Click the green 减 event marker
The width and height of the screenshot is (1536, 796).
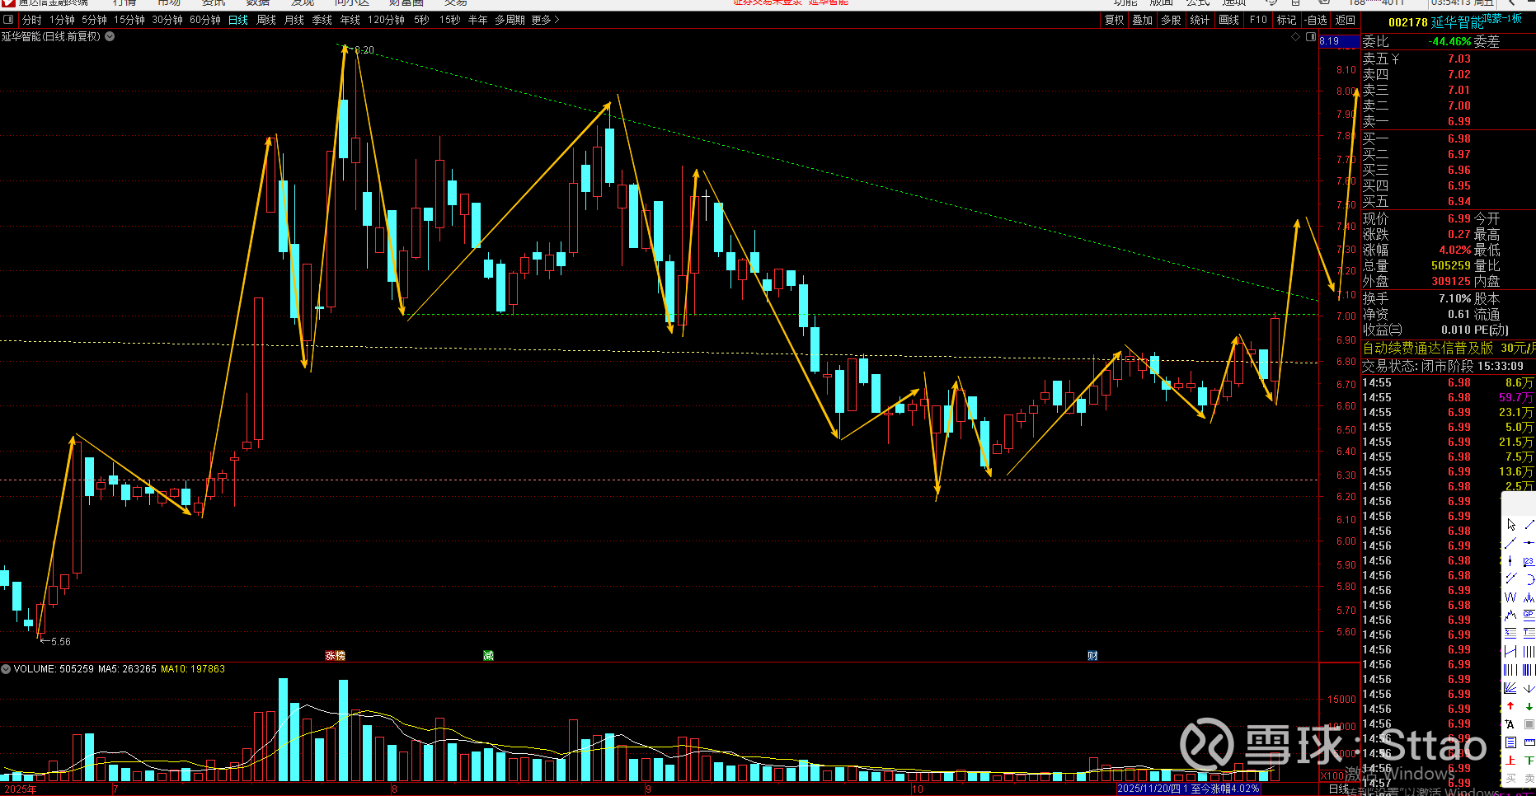(x=488, y=656)
